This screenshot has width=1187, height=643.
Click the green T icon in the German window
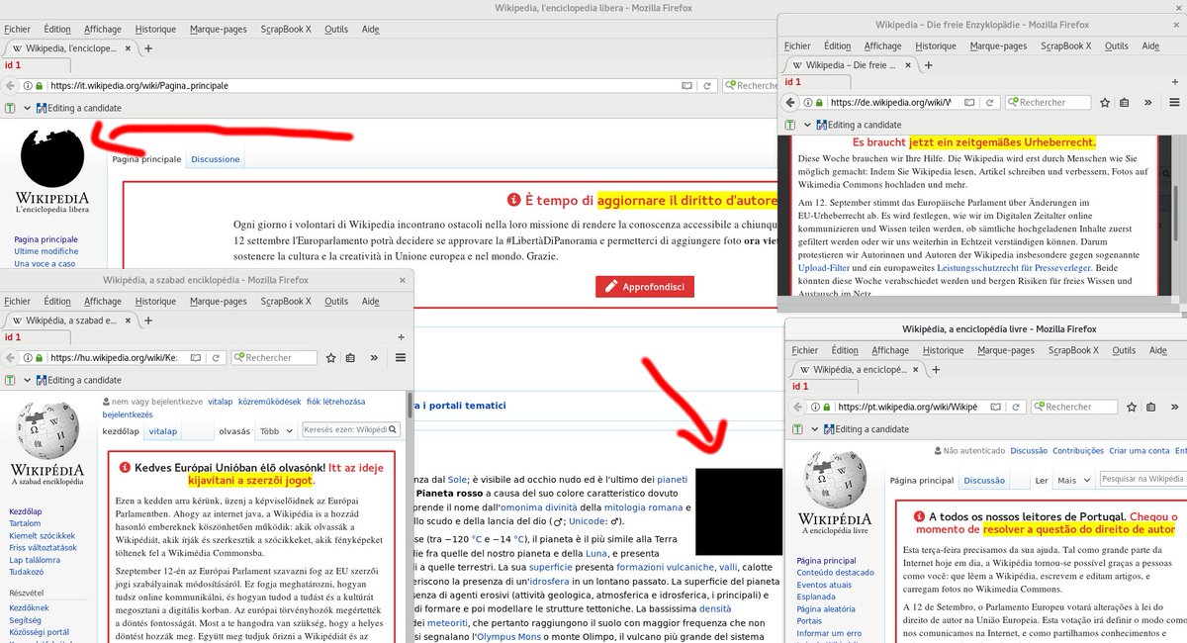coord(791,125)
